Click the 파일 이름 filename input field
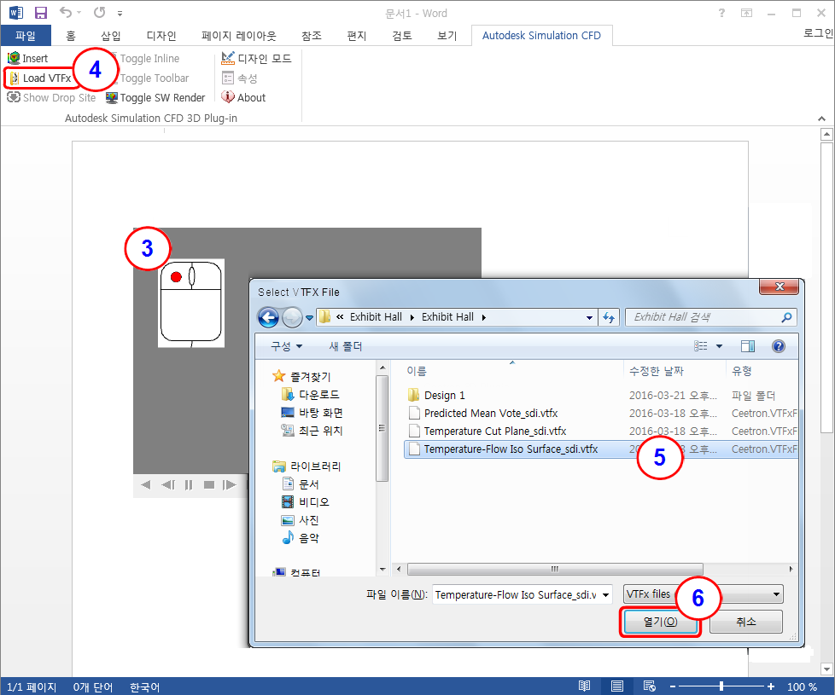Viewport: 835px width, 695px height. click(522, 594)
